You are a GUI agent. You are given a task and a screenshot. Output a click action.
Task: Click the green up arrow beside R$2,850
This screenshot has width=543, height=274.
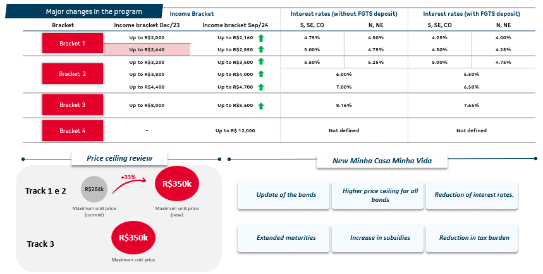pyautogui.click(x=261, y=49)
